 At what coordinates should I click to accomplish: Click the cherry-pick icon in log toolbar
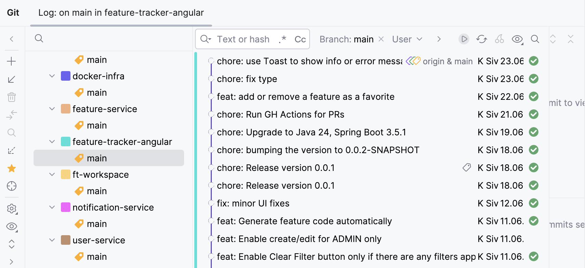click(499, 39)
